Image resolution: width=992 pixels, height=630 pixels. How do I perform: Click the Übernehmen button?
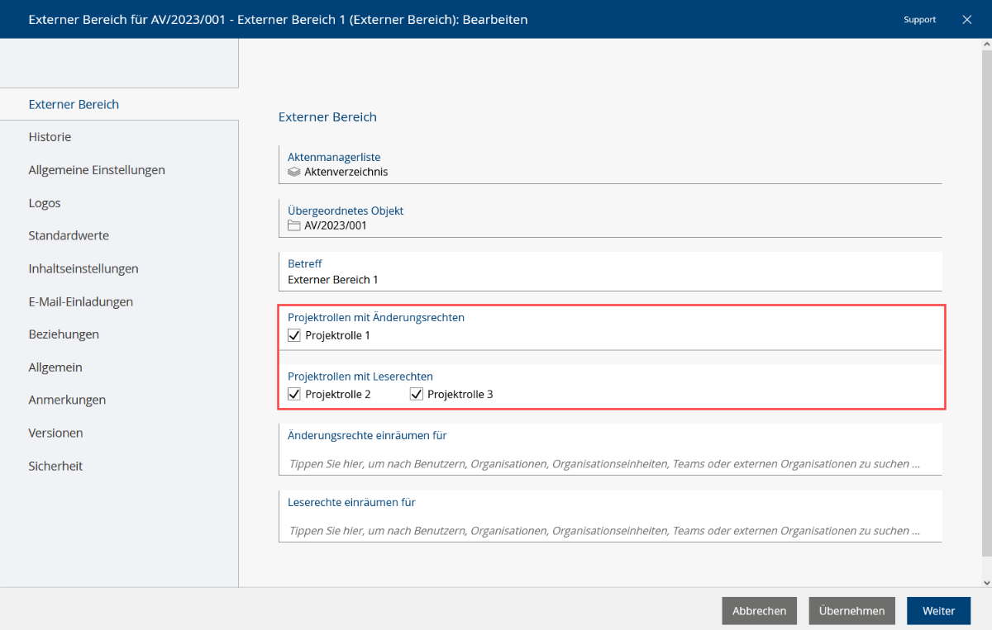click(x=851, y=611)
